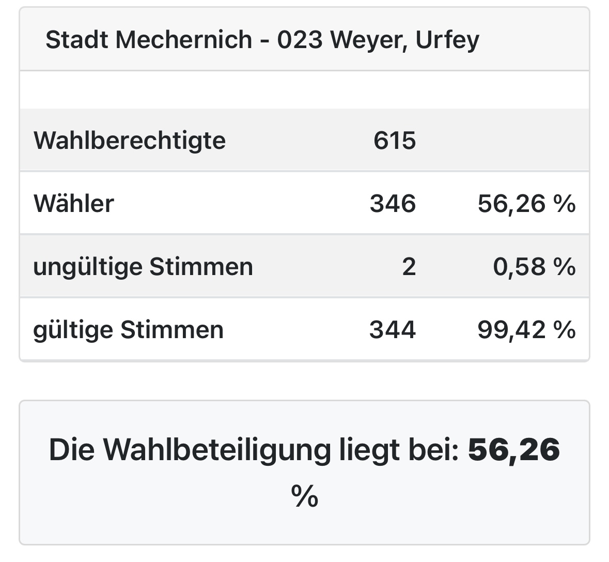The image size is (609, 562).
Task: Click the valid votes count 344
Action: coord(393,330)
